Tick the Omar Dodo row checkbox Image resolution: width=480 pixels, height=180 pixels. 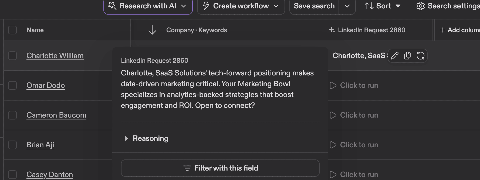click(x=12, y=85)
